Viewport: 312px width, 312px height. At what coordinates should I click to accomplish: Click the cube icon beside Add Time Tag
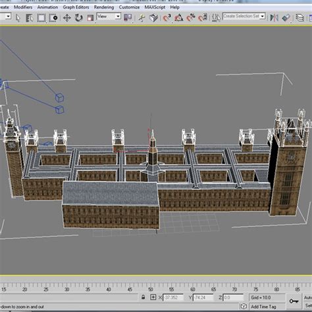[244, 306]
